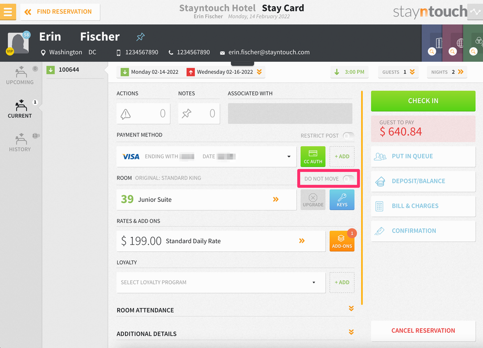This screenshot has height=348, width=483.
Task: Open the orange Add-Ons button
Action: pos(342,241)
